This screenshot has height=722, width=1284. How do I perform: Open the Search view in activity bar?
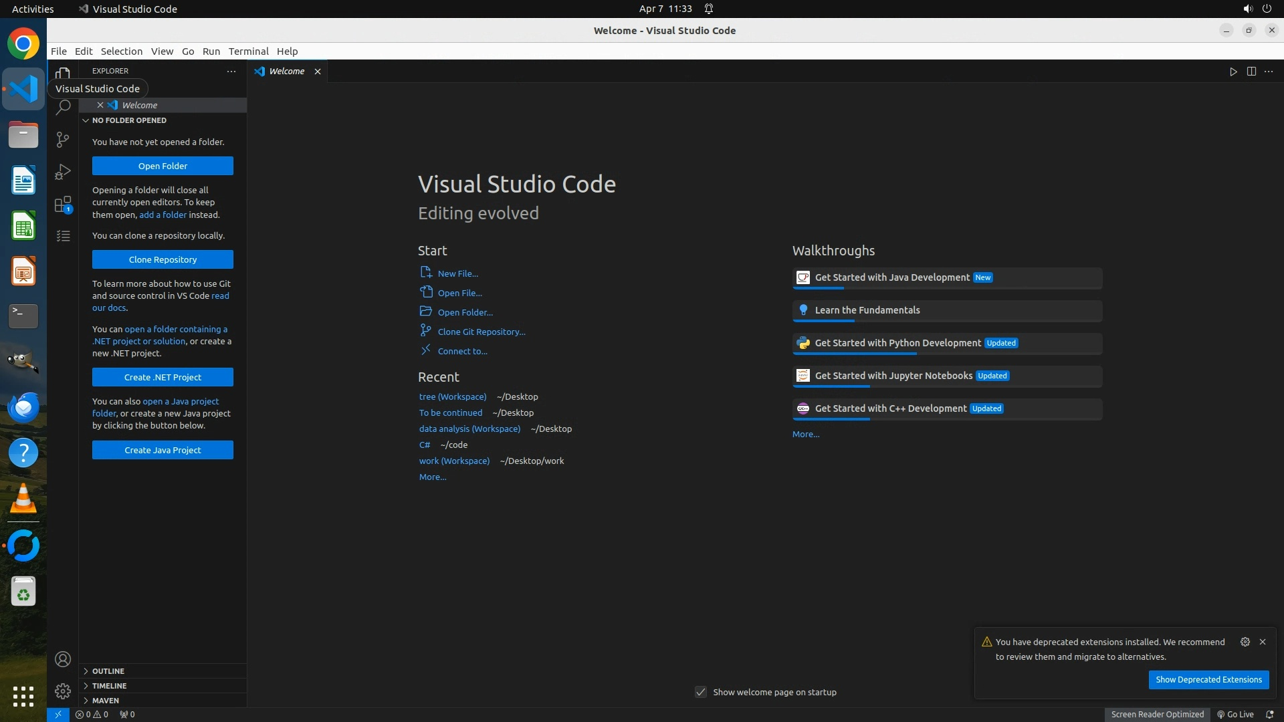pyautogui.click(x=63, y=108)
